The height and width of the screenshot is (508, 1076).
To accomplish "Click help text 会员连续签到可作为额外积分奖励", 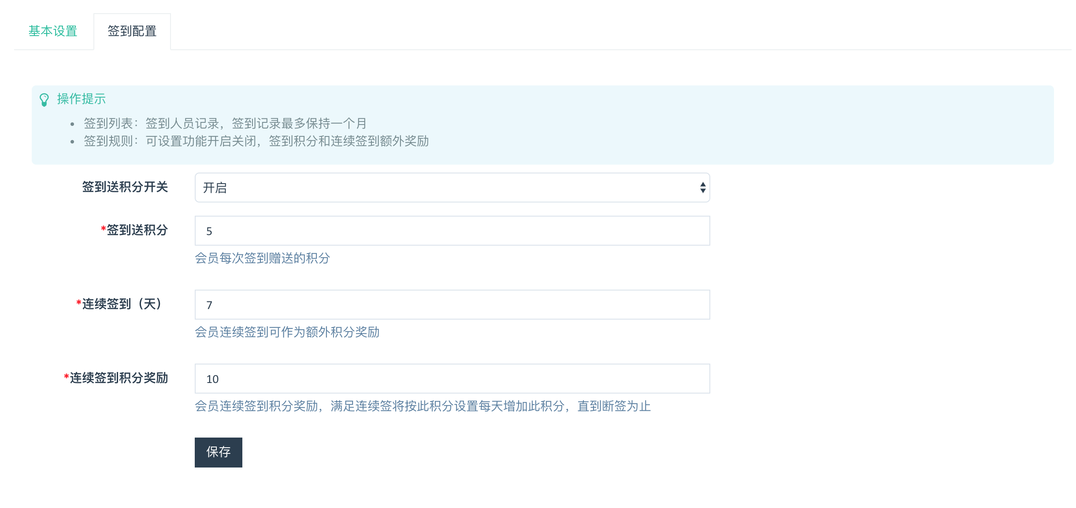I will coord(287,332).
